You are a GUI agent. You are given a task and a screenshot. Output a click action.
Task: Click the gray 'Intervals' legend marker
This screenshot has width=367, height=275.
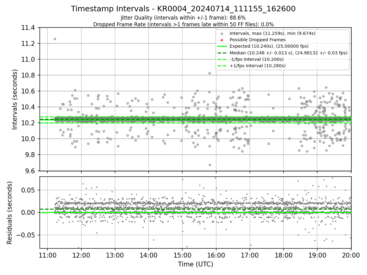coord(222,34)
